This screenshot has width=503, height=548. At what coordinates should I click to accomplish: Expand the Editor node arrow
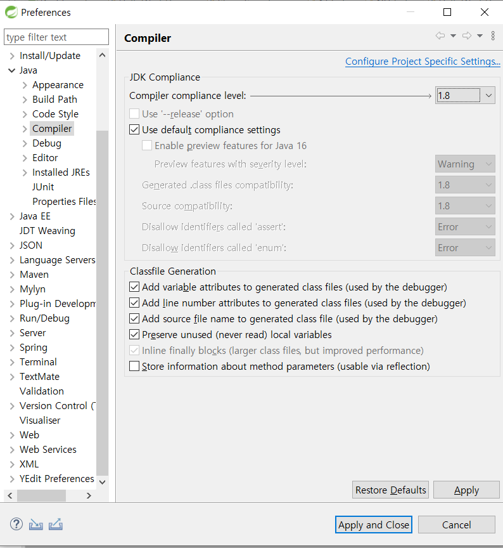point(25,158)
